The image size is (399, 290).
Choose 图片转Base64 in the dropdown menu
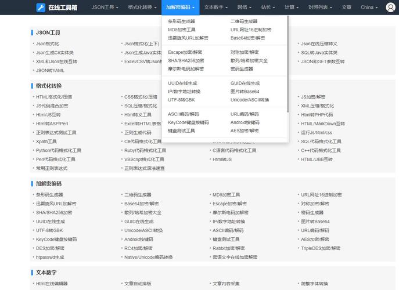point(245,92)
